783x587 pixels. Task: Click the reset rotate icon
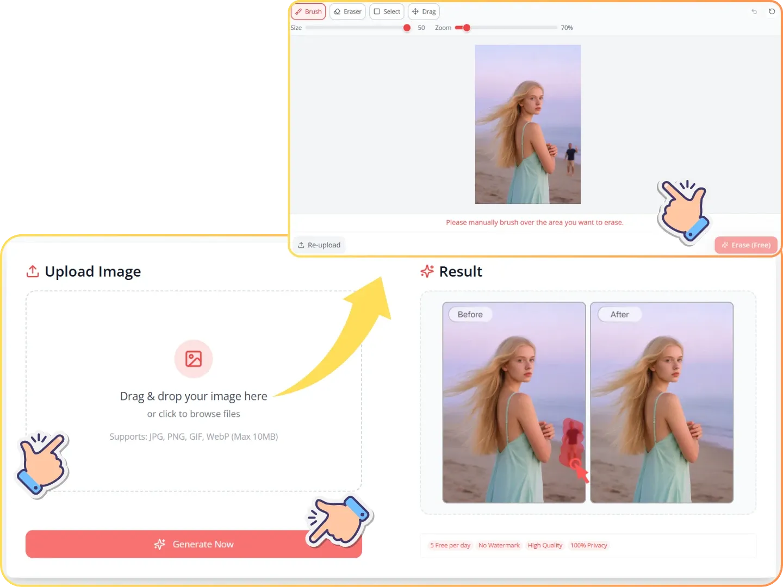coord(772,11)
